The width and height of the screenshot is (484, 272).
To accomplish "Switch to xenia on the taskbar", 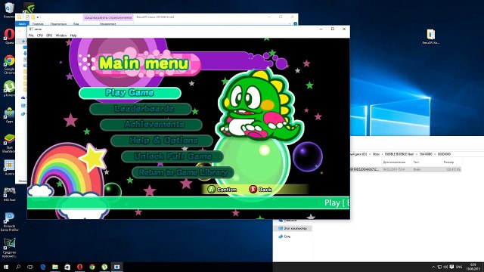I will 117,267.
